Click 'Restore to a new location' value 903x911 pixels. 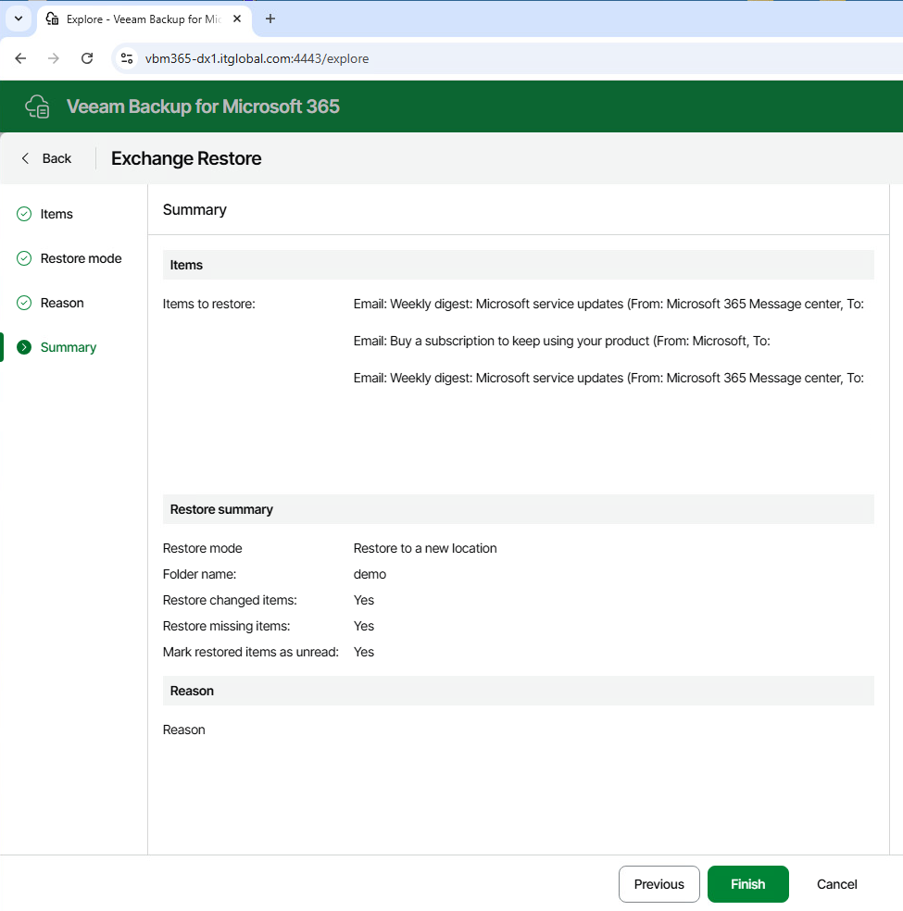(x=425, y=548)
